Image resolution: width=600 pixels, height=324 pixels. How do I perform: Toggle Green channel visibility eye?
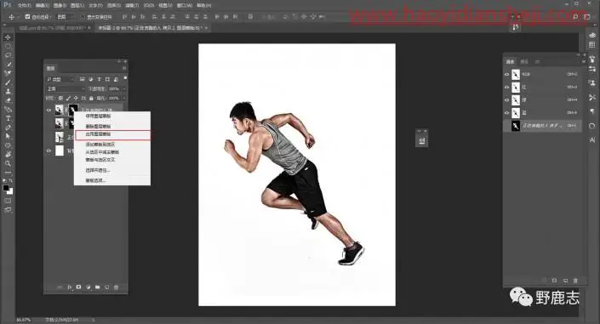pyautogui.click(x=506, y=100)
